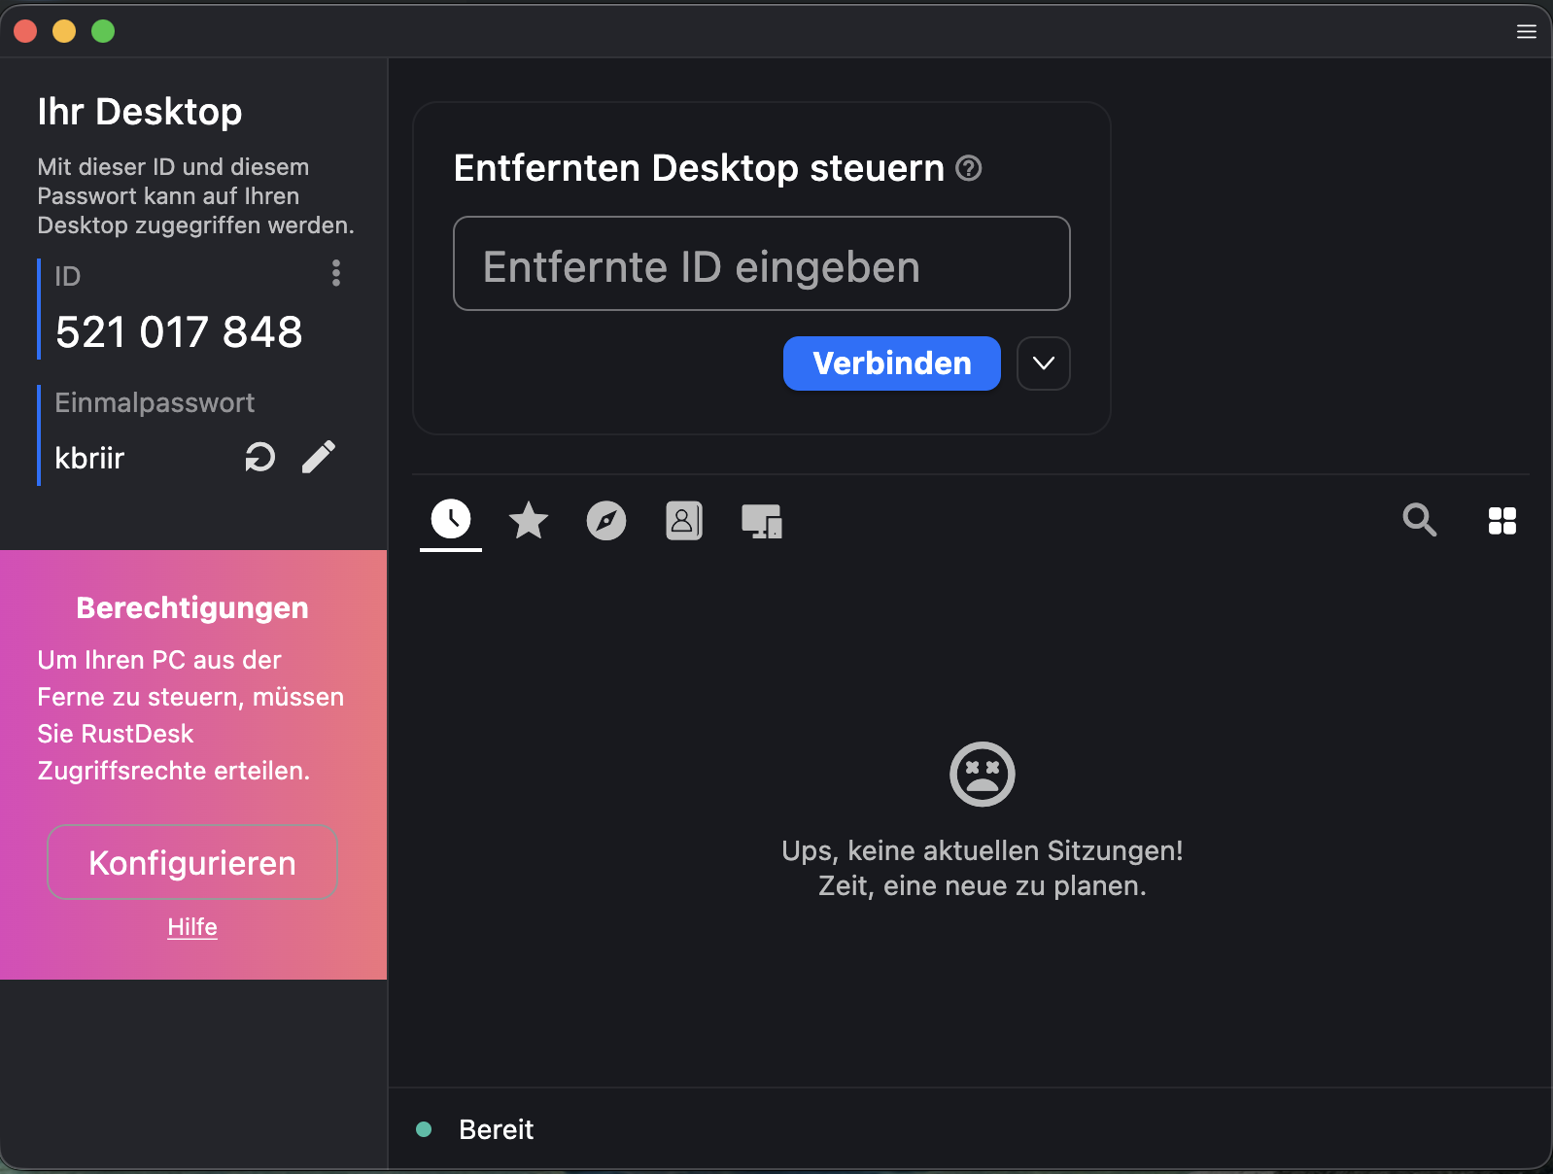Close the RustDesk window
The image size is (1553, 1174).
click(26, 31)
